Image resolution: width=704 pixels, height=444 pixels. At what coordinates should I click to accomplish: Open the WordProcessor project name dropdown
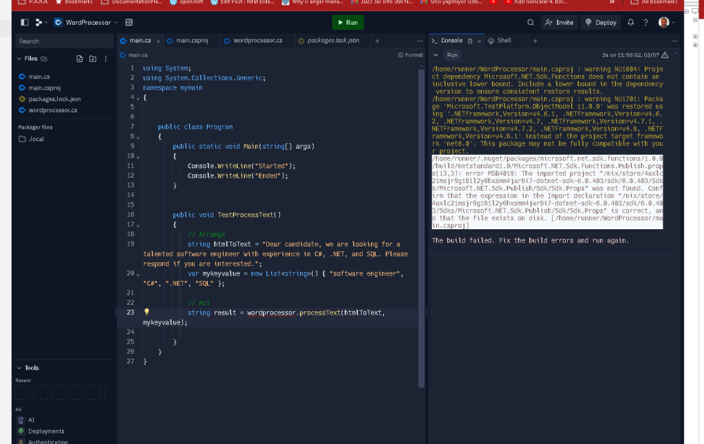86,23
